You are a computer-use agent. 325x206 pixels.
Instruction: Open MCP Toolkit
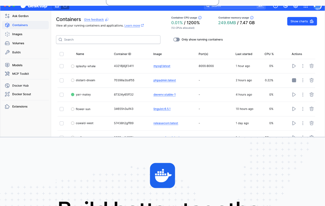[25, 74]
